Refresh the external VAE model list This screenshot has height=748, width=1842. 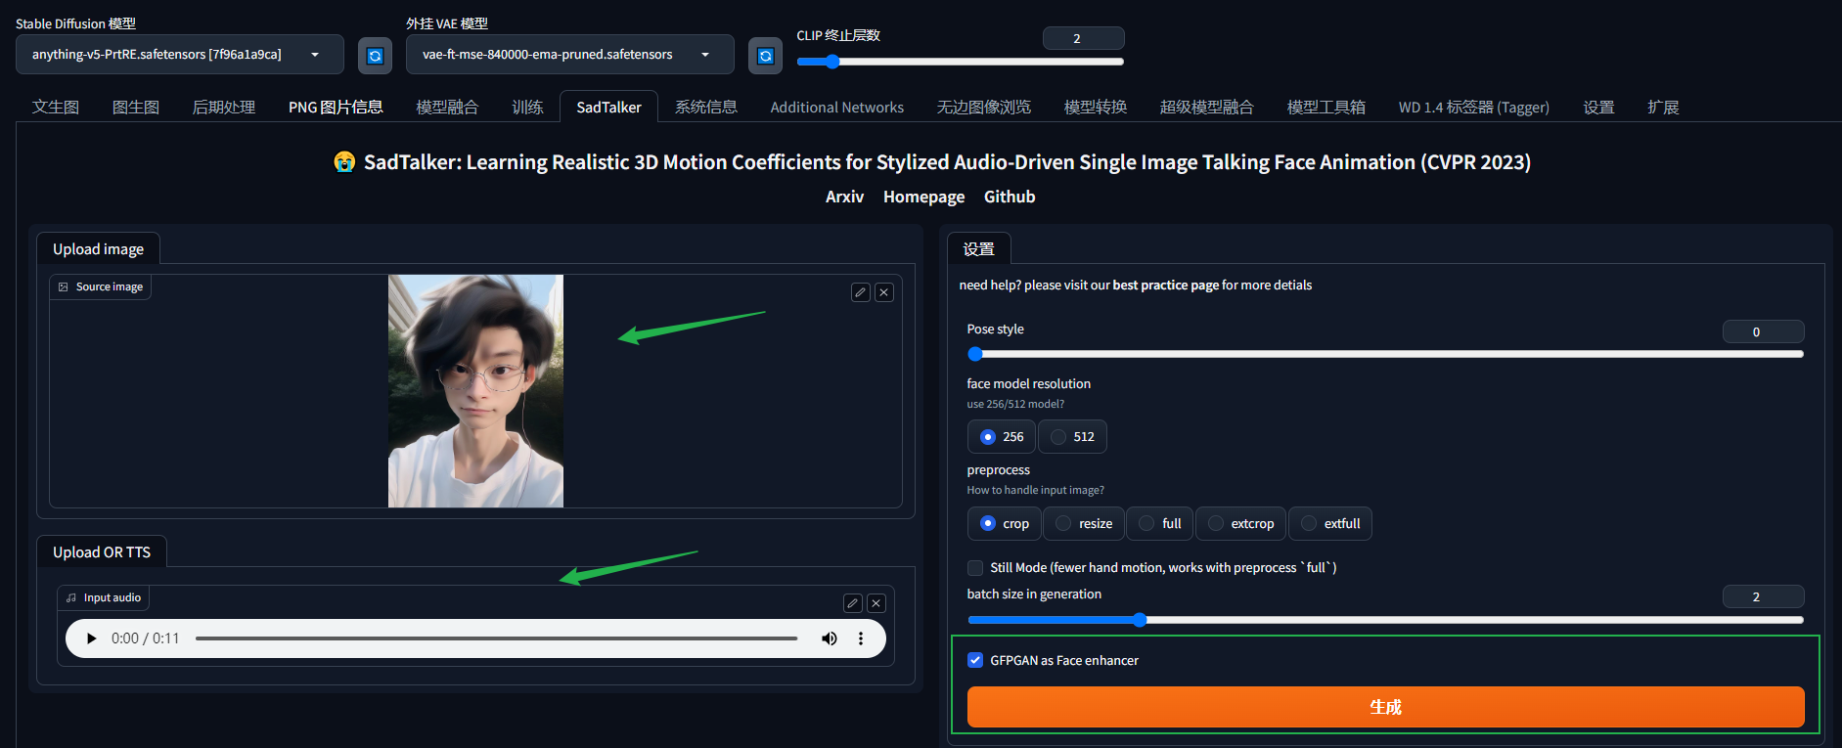point(765,56)
